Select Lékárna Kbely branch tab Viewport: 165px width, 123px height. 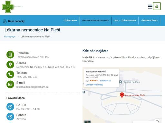click(x=70, y=20)
